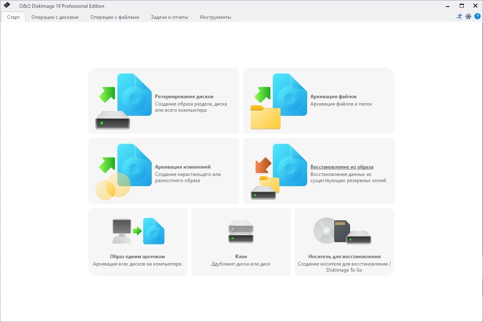Click the window title O&O DiskImage 19 Professional Edition

(x=62, y=6)
